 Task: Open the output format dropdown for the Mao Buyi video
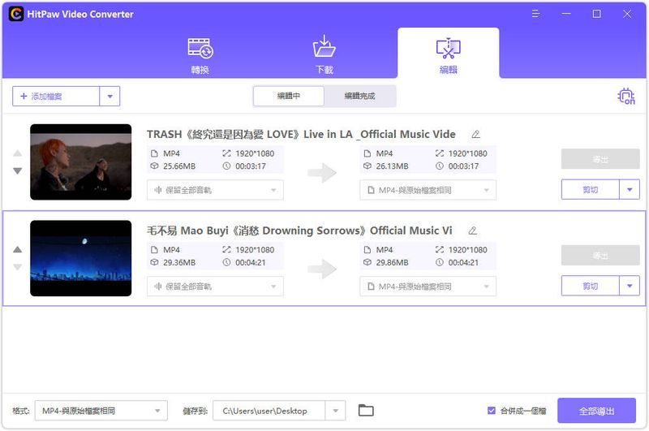(428, 286)
